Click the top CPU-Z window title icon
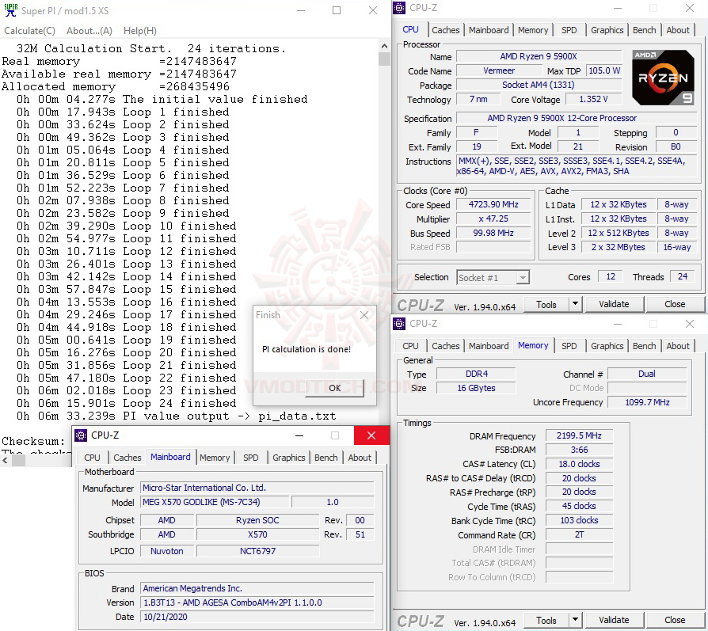This screenshot has width=708, height=631. (399, 8)
